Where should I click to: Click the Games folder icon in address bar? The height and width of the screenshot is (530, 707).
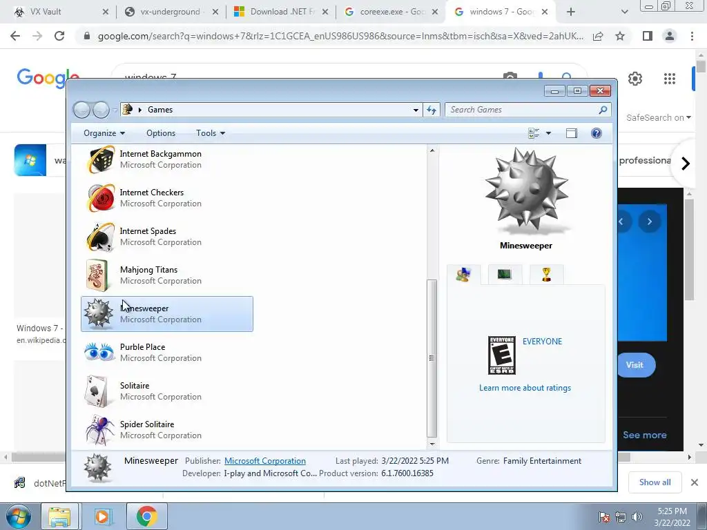[x=128, y=109]
